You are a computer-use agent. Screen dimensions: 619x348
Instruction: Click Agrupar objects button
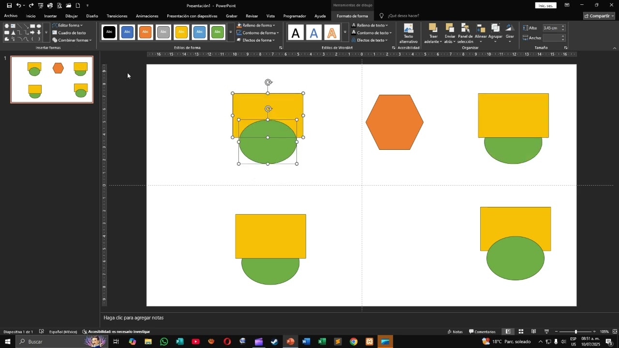click(495, 33)
